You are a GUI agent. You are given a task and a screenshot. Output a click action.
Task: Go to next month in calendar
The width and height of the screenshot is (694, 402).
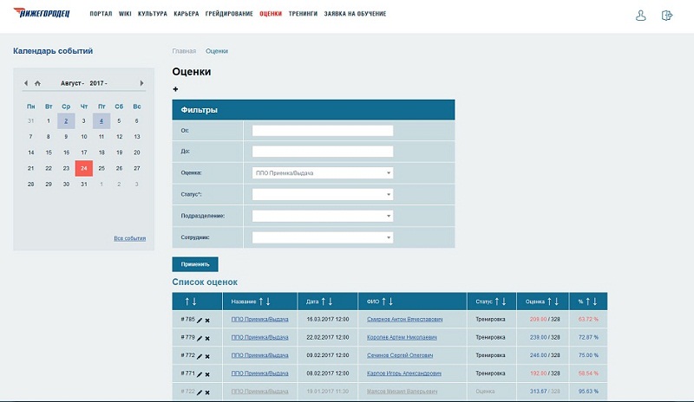pyautogui.click(x=141, y=83)
